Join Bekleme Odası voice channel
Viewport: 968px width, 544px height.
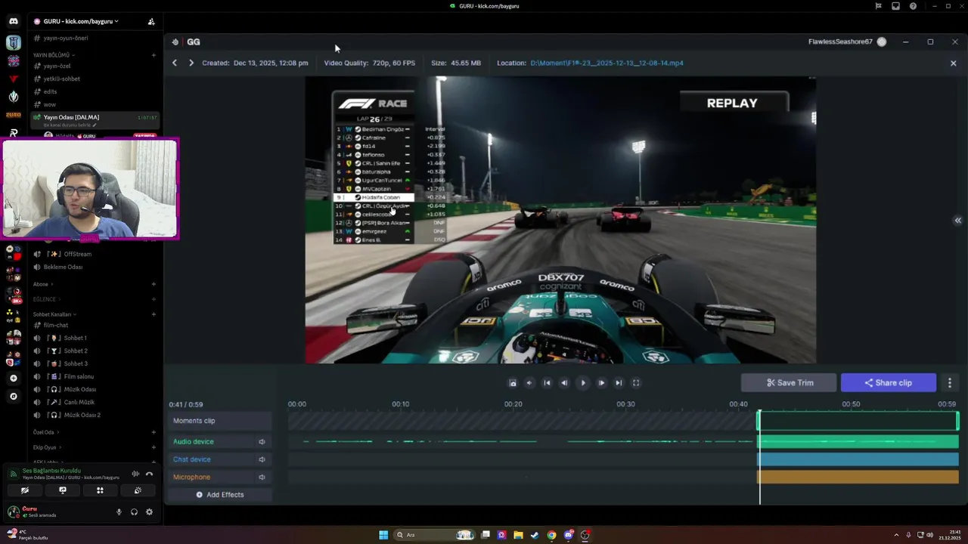coord(63,267)
